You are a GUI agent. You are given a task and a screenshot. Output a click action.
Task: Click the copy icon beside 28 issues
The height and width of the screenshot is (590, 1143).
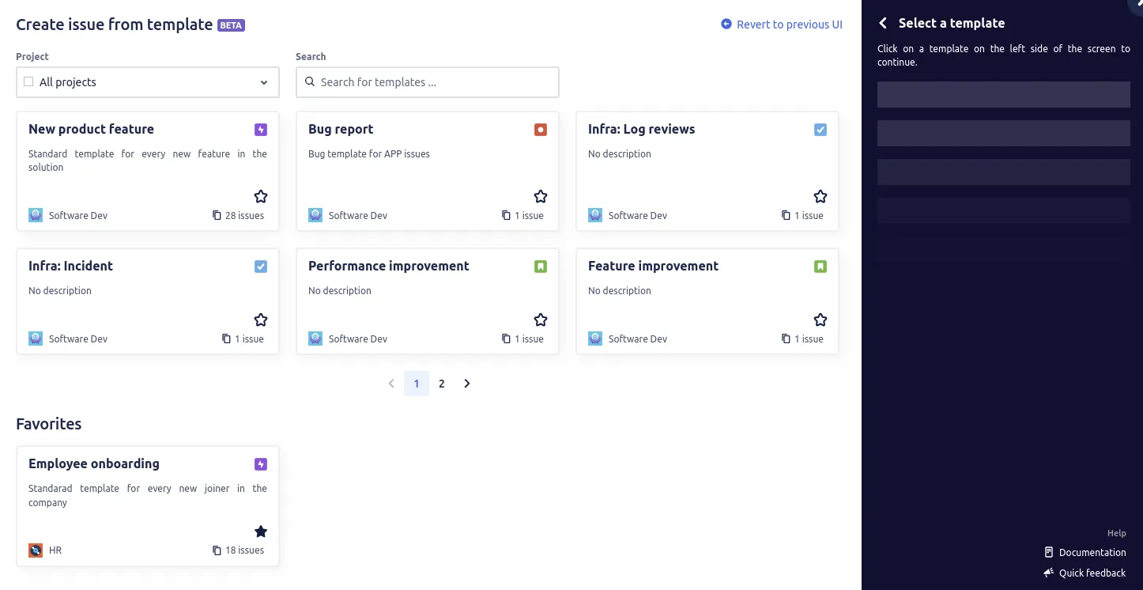pyautogui.click(x=217, y=215)
